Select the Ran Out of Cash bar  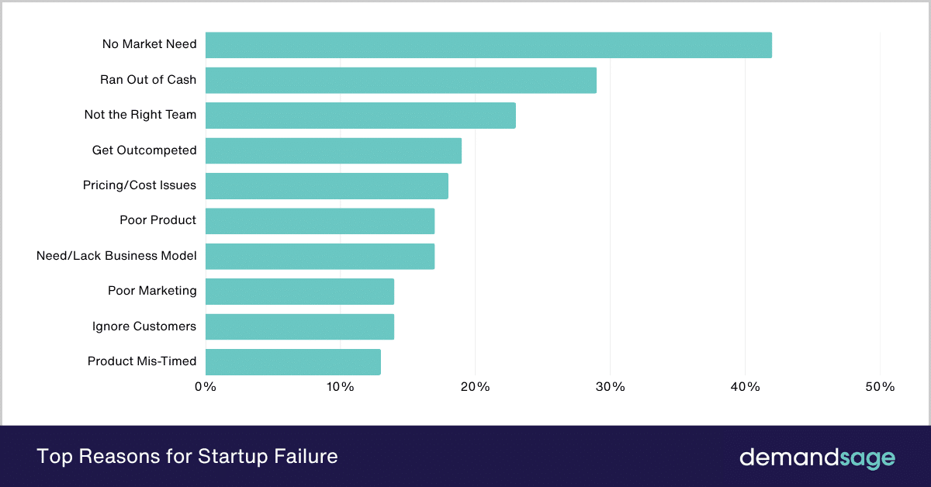tap(400, 80)
